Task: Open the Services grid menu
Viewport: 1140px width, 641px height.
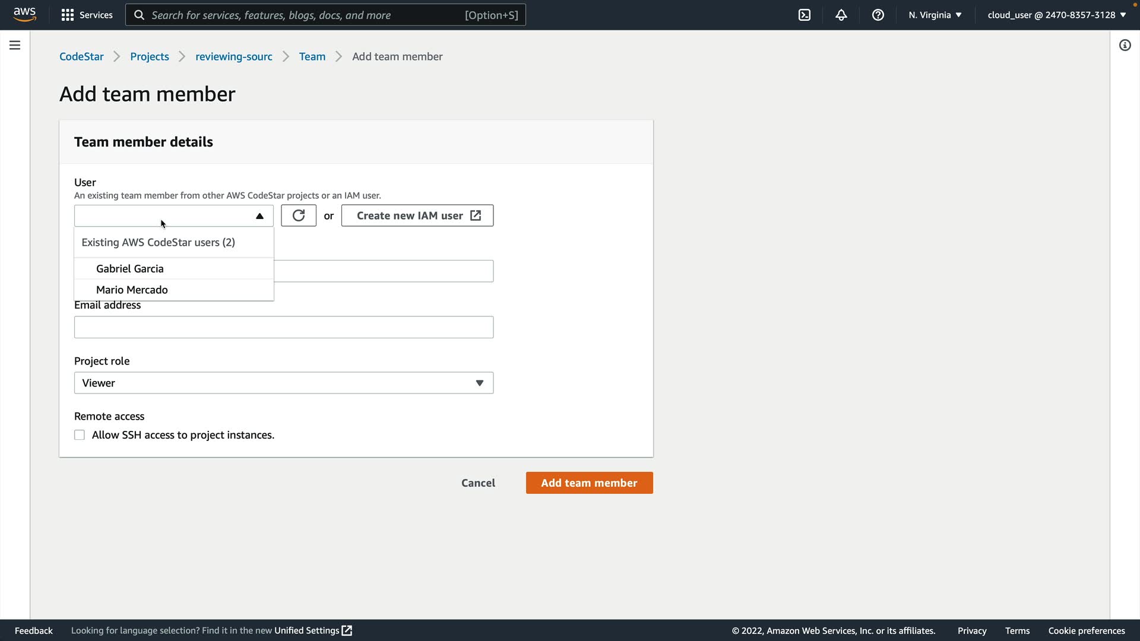Action: [x=87, y=15]
